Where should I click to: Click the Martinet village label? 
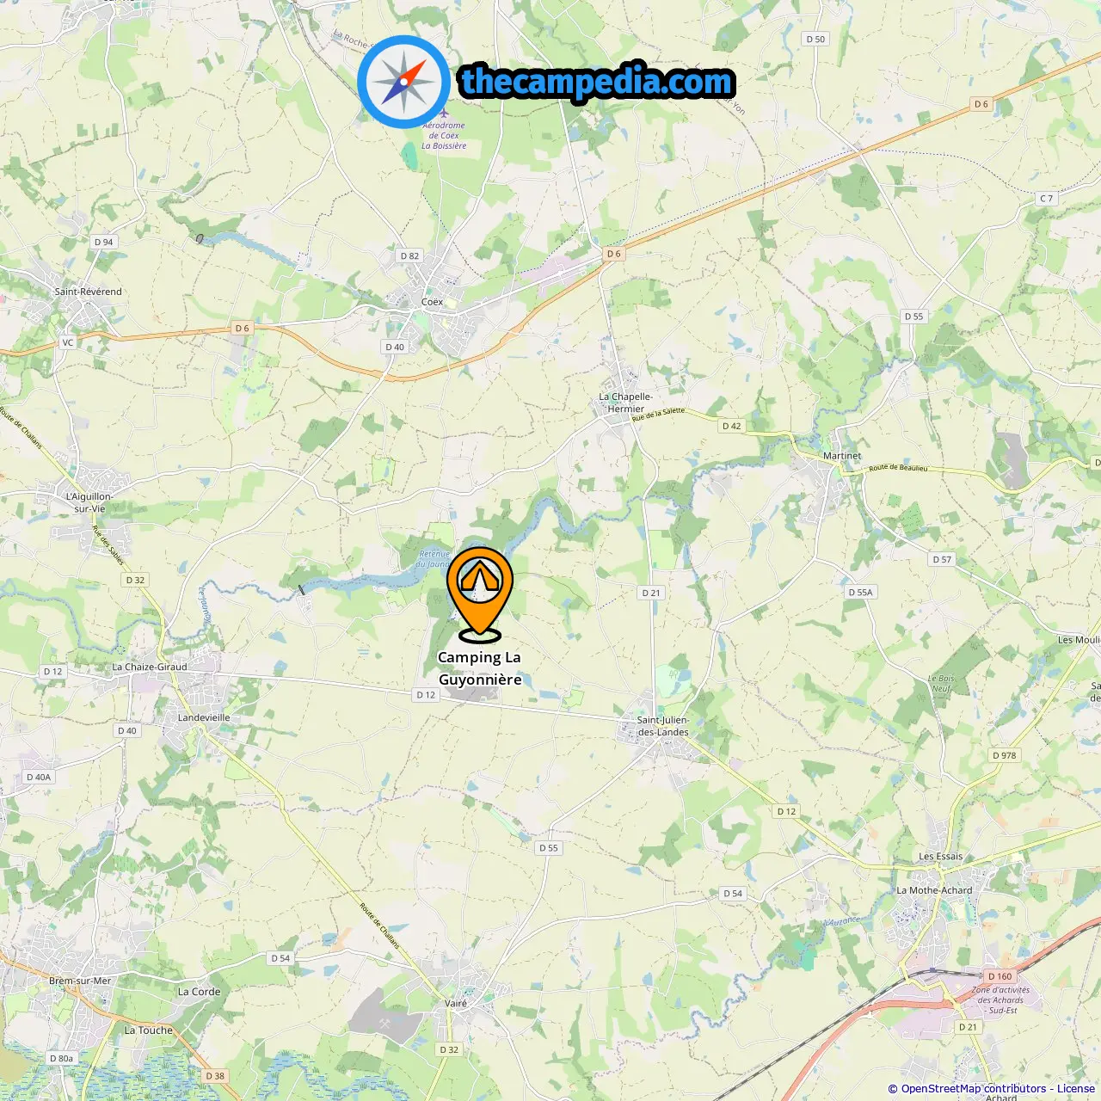[841, 456]
